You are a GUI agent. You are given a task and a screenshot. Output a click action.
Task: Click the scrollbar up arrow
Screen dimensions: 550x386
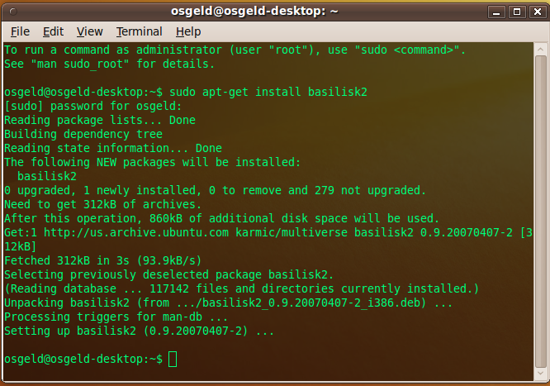pyautogui.click(x=541, y=49)
